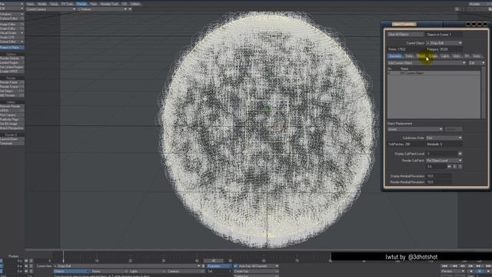Open the Current Object dropdown
Image resolution: width=492 pixels, height=277 pixels.
[444, 43]
